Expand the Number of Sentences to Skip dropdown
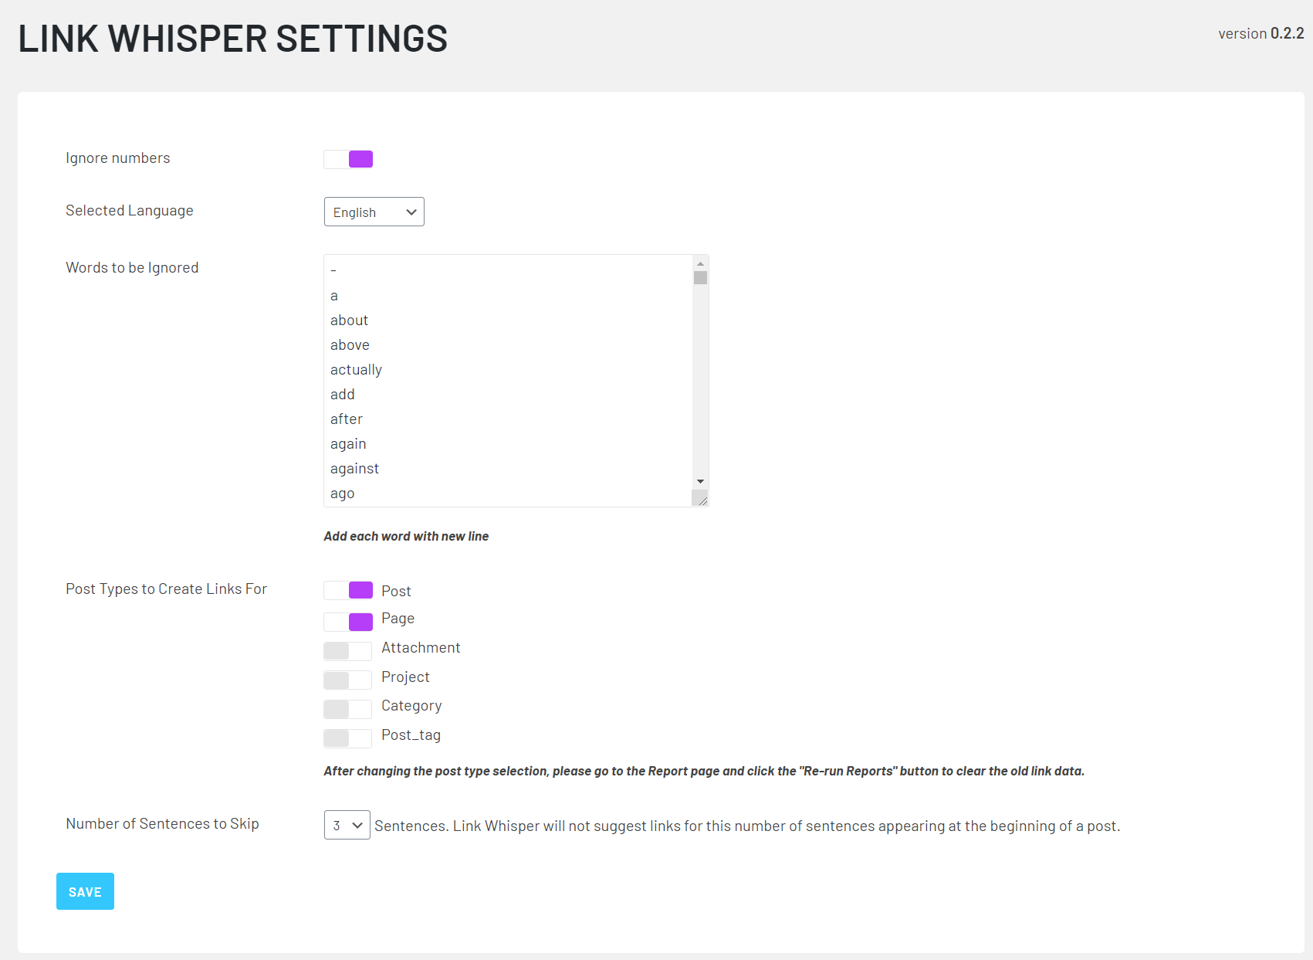This screenshot has height=960, width=1313. tap(347, 825)
